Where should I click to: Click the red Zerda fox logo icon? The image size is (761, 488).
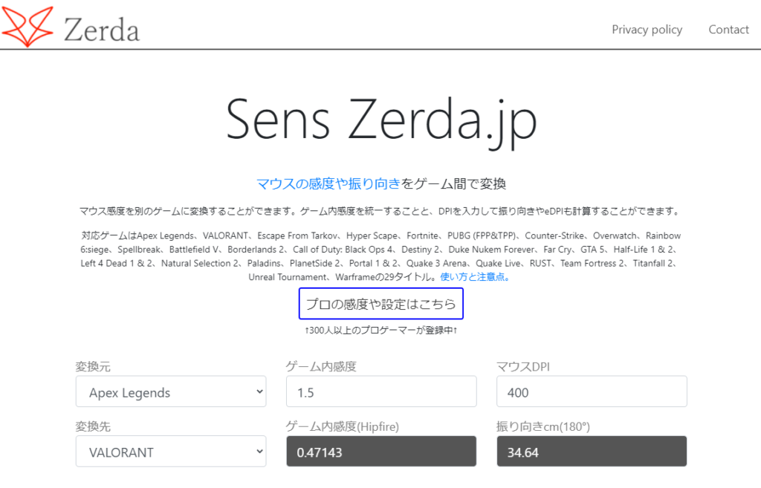[27, 27]
